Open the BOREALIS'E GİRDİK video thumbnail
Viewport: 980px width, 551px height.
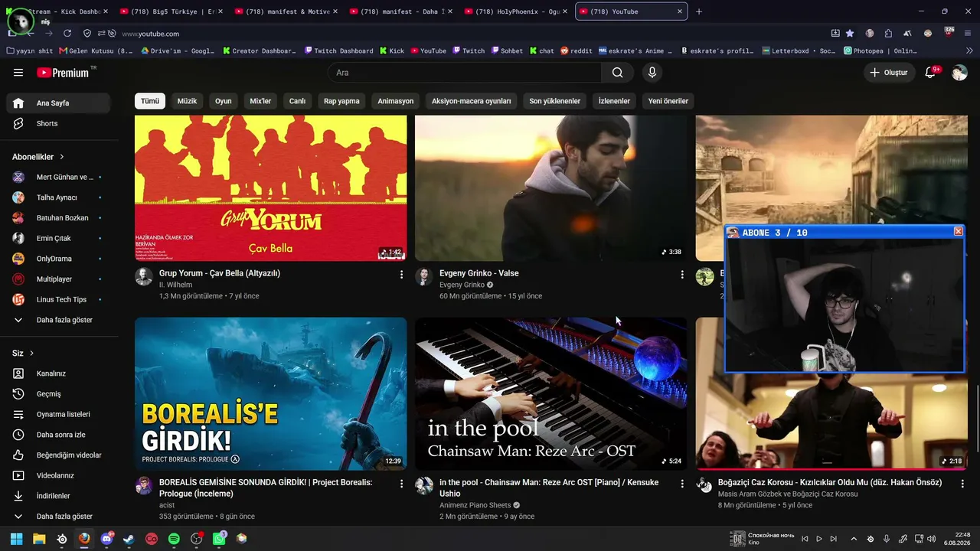click(271, 394)
